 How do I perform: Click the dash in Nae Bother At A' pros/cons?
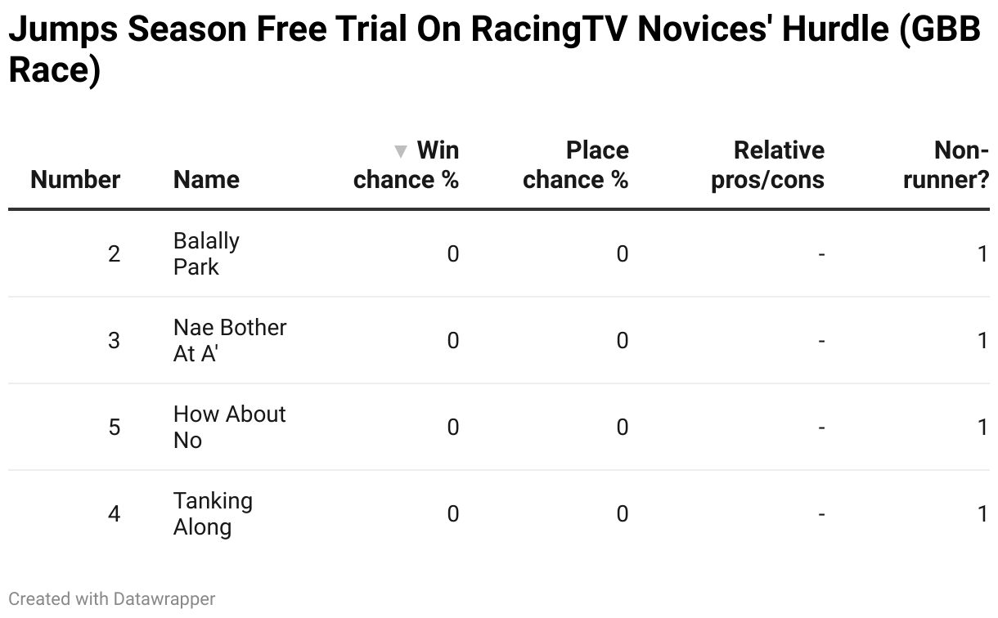[821, 341]
